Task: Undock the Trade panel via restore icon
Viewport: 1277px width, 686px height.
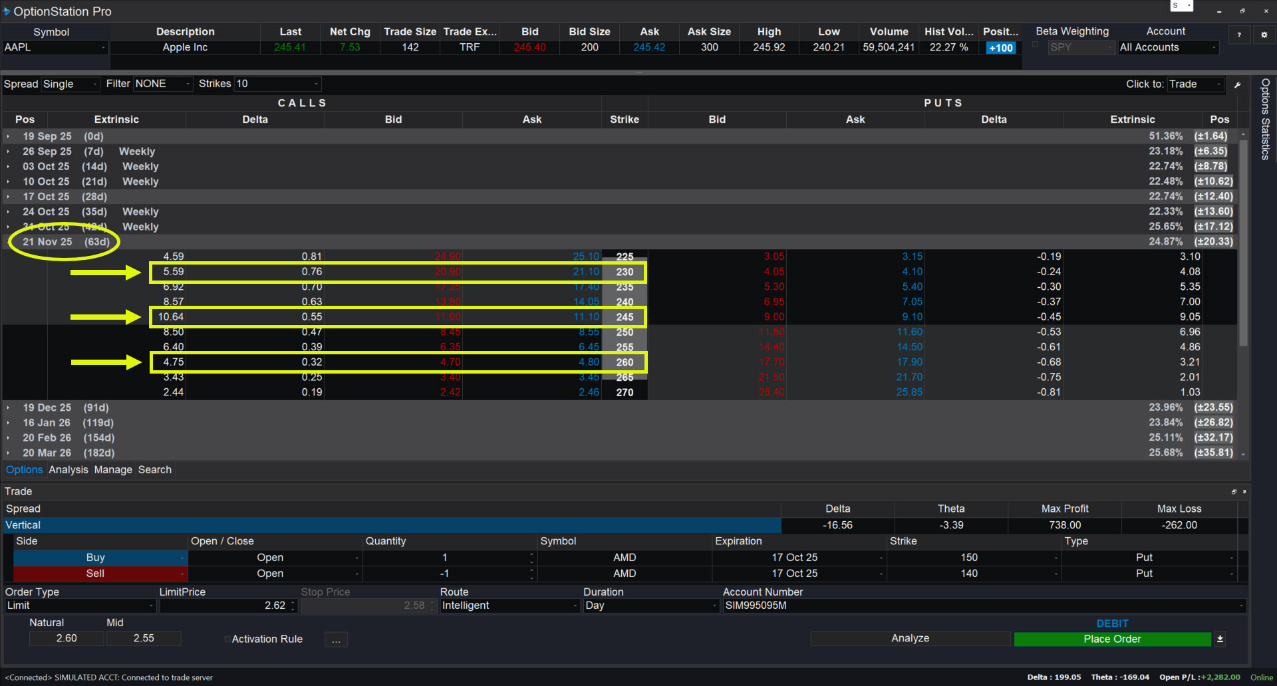Action: tap(1234, 492)
